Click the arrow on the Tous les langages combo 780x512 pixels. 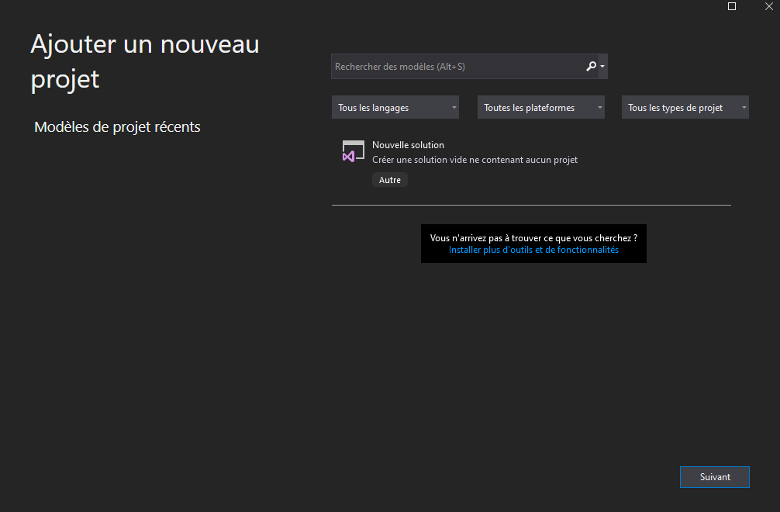454,108
